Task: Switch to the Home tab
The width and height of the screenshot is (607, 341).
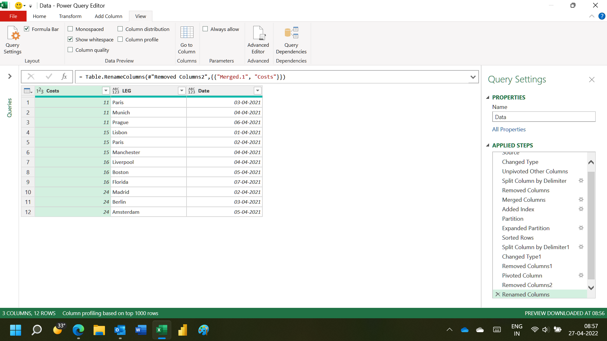Action: click(x=40, y=16)
